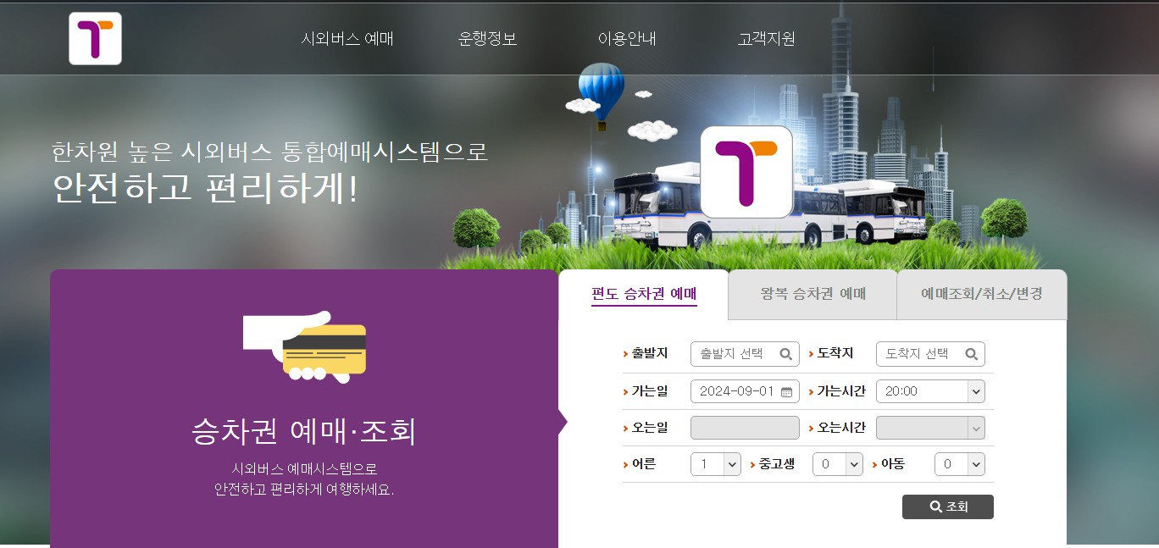The image size is (1159, 548).
Task: Select the 예매조회/취소/변경 tab
Action: click(980, 295)
